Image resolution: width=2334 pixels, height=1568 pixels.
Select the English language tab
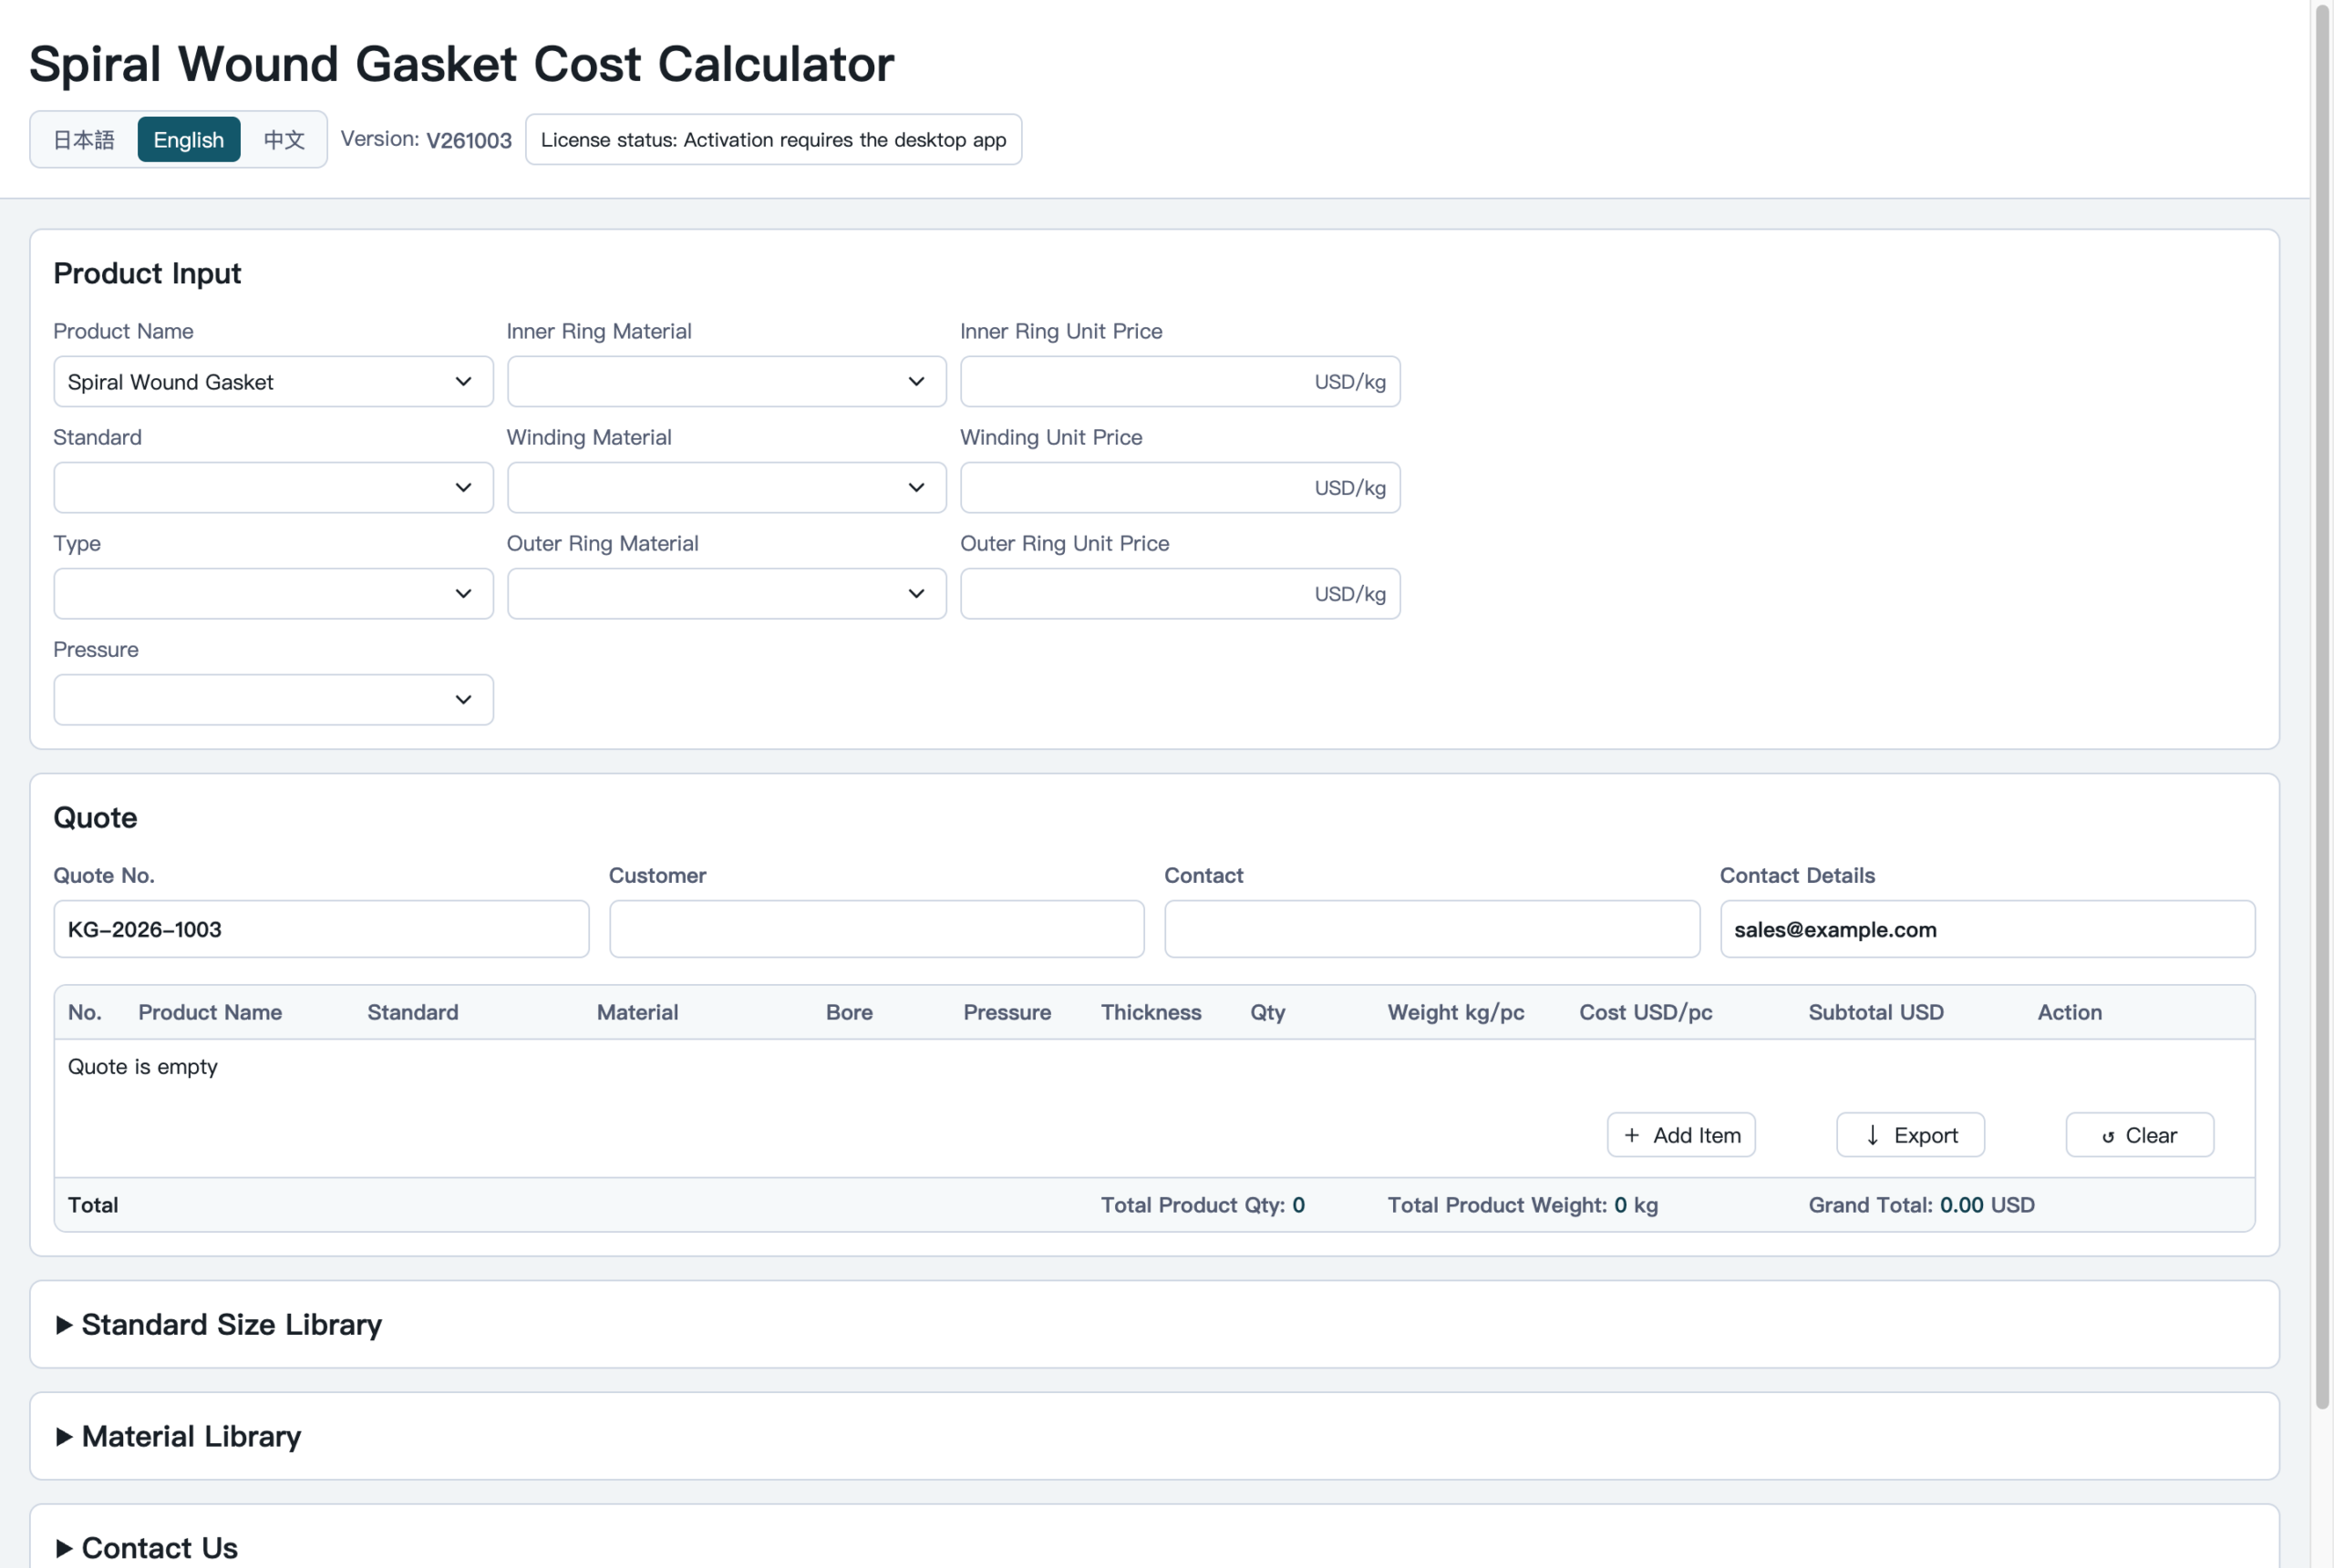coord(188,139)
